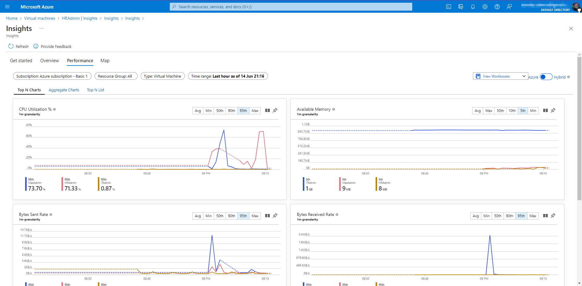The width and height of the screenshot is (582, 286).
Task: Click the account avatar picture
Action: (x=576, y=7)
